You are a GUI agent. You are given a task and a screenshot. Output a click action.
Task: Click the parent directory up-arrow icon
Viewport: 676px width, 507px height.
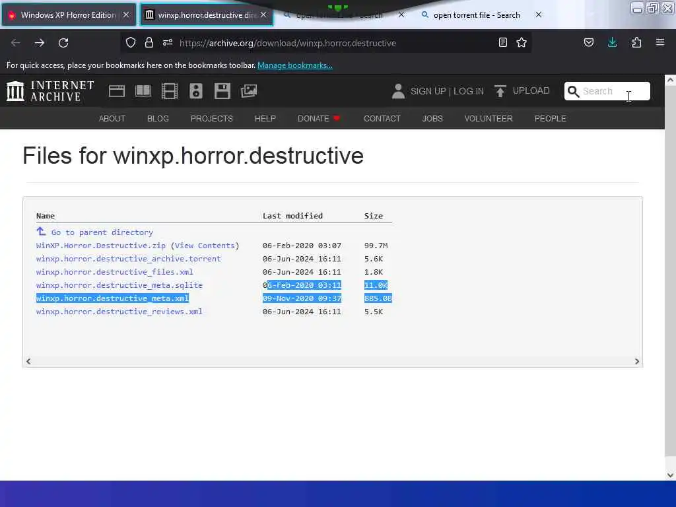click(41, 232)
